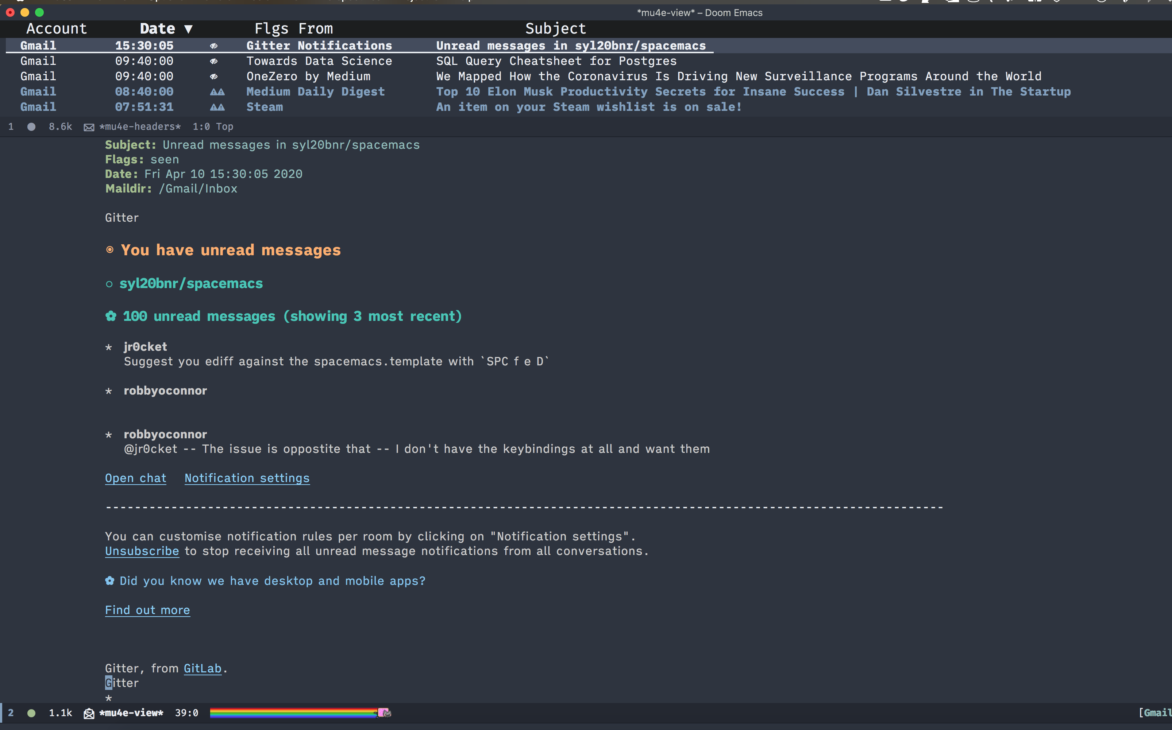Collapse the '100 unread messages' heading

tap(111, 316)
